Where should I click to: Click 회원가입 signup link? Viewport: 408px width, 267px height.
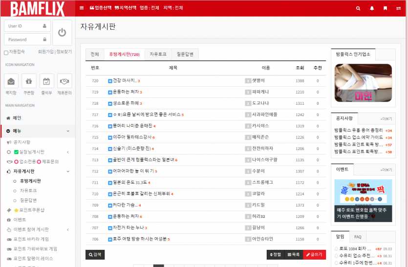coord(45,52)
